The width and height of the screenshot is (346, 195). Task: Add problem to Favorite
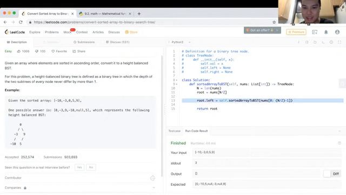point(59,51)
